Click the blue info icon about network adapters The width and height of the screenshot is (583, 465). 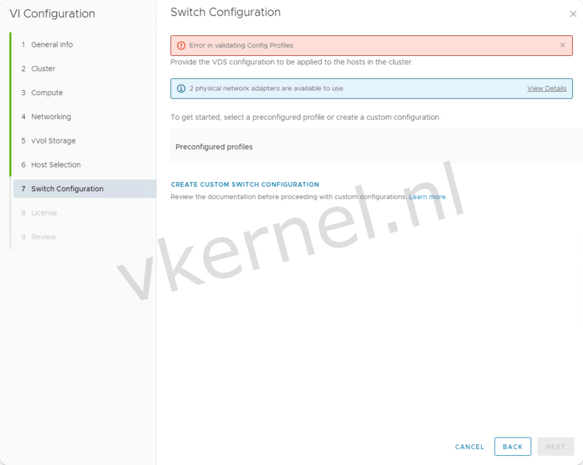coord(180,88)
